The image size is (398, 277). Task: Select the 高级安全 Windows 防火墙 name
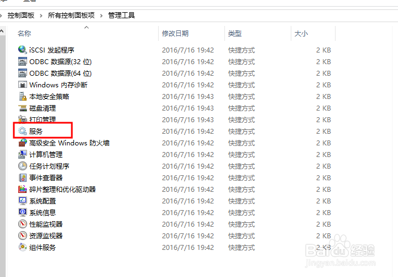(x=70, y=143)
